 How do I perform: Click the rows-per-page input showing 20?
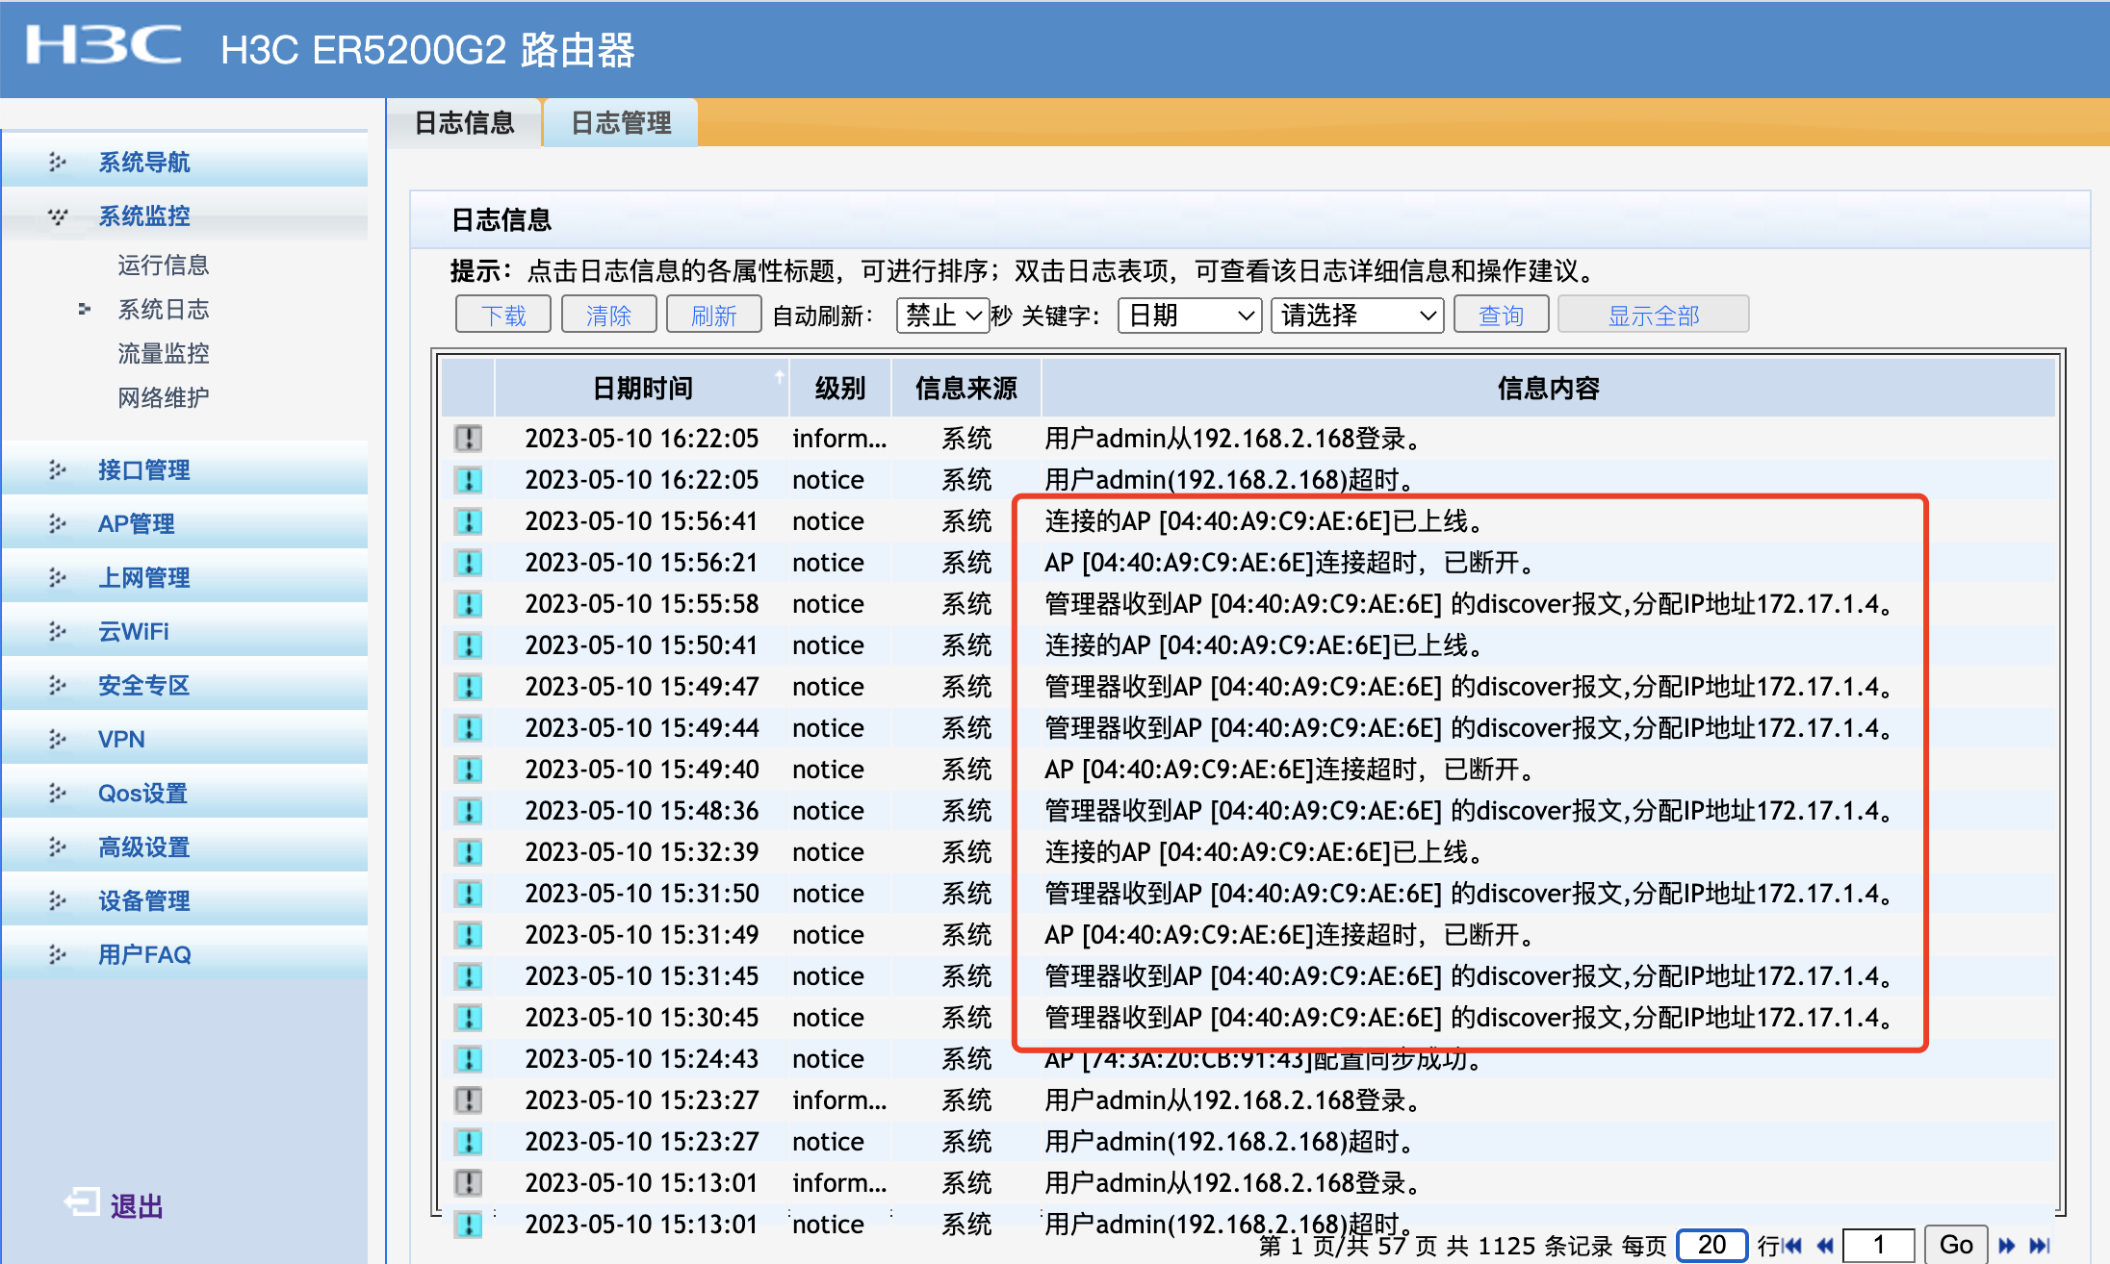tap(1711, 1245)
